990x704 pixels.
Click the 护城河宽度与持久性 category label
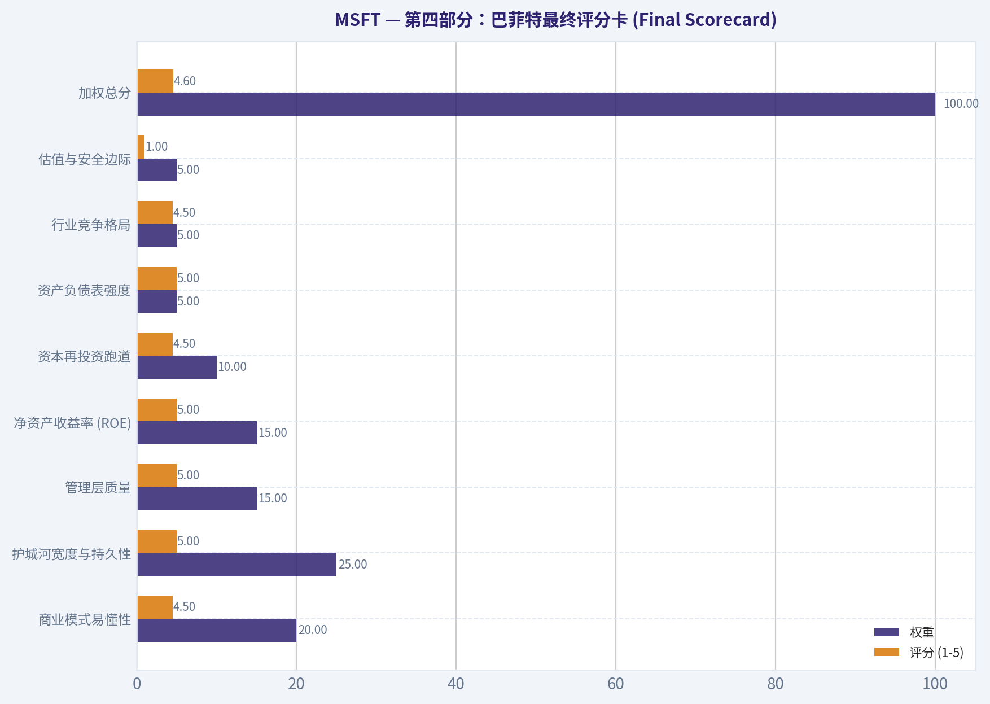[72, 554]
